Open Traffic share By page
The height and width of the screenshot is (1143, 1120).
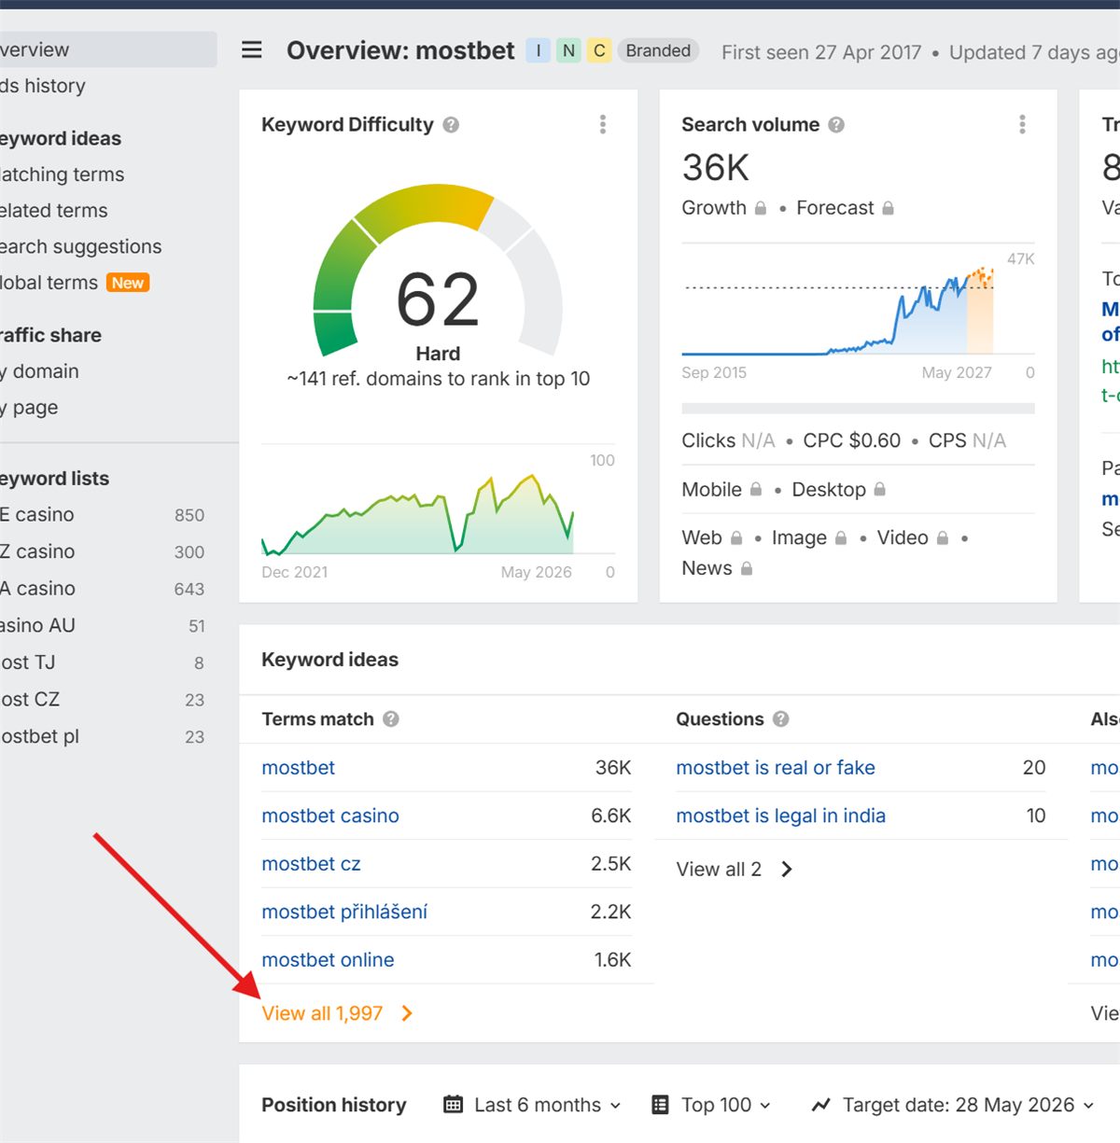(x=29, y=408)
